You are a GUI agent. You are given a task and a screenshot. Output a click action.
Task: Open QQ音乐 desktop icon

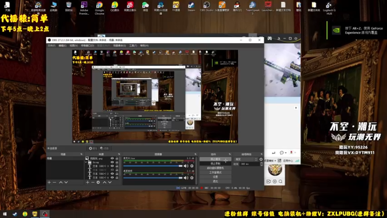[x=115, y=6]
